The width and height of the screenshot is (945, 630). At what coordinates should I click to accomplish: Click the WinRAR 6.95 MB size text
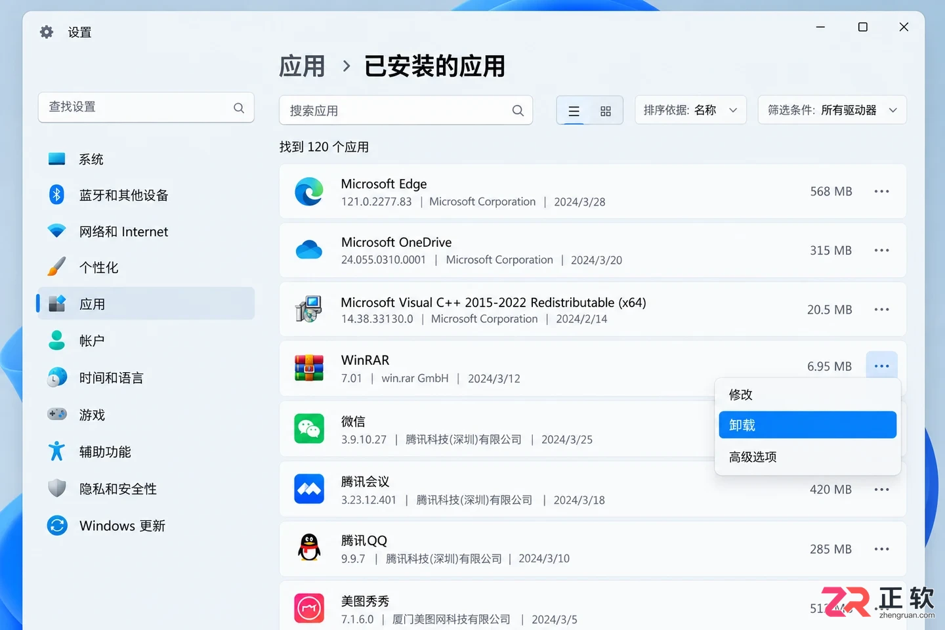(829, 366)
